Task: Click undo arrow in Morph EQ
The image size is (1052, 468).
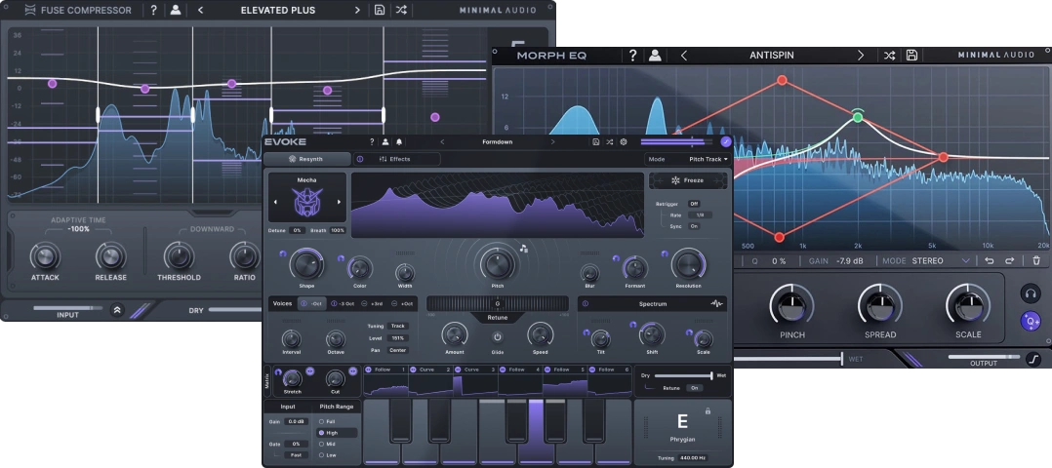Action: coord(989,261)
